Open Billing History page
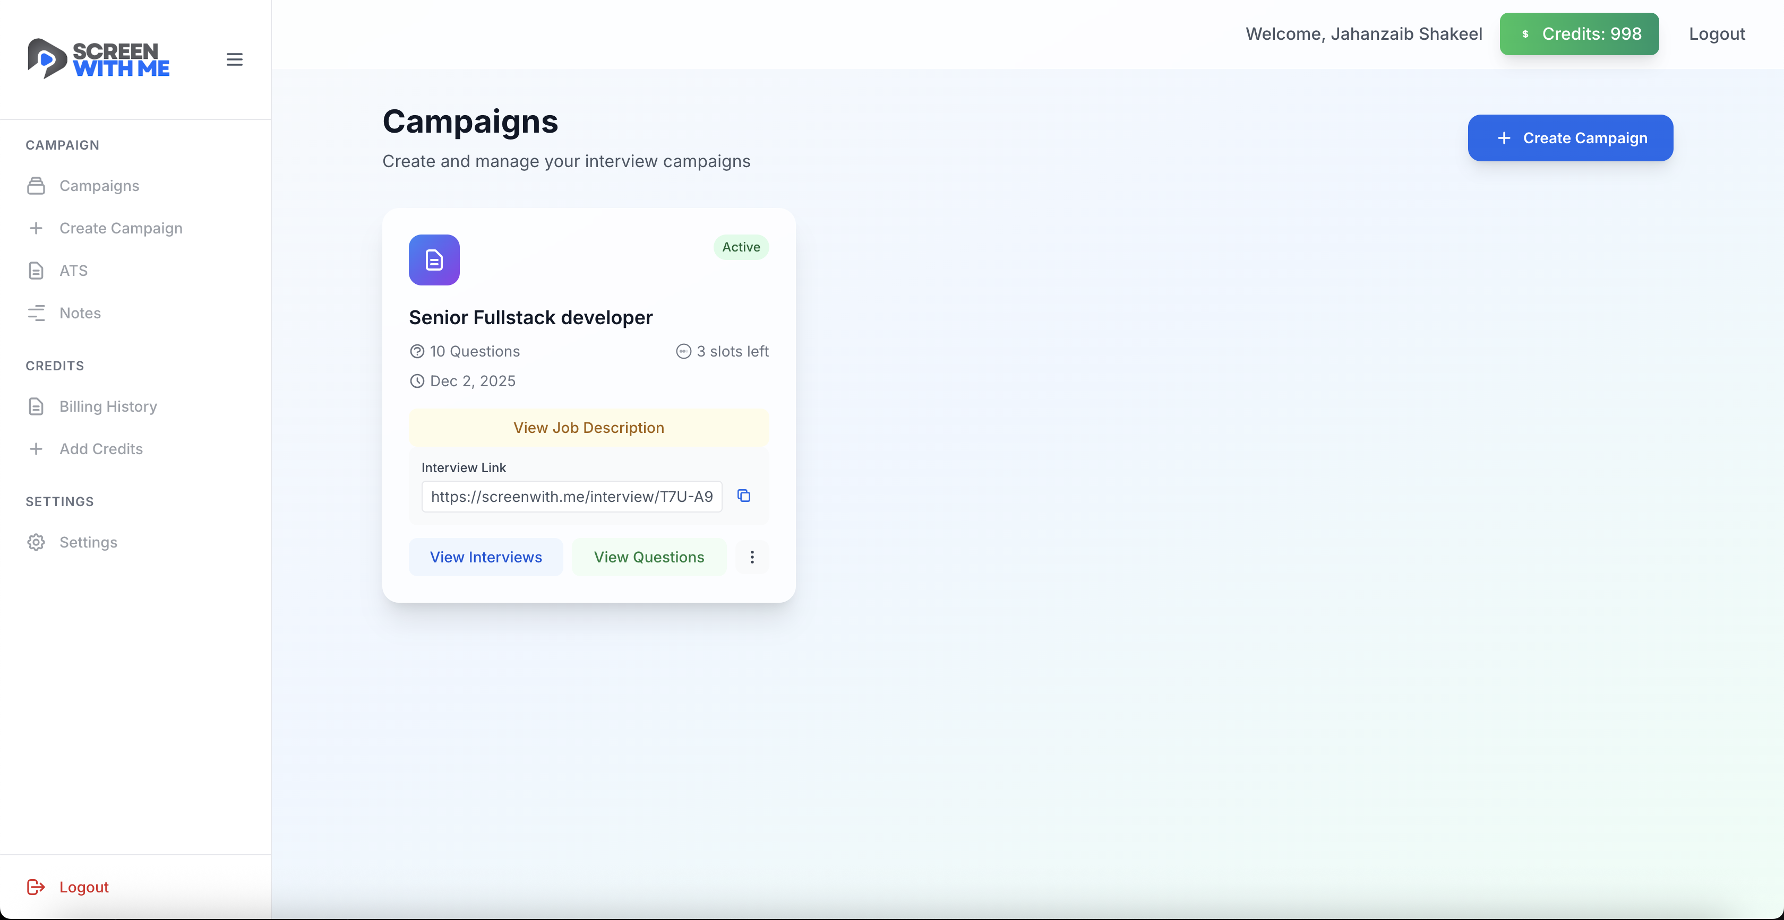 [x=108, y=406]
